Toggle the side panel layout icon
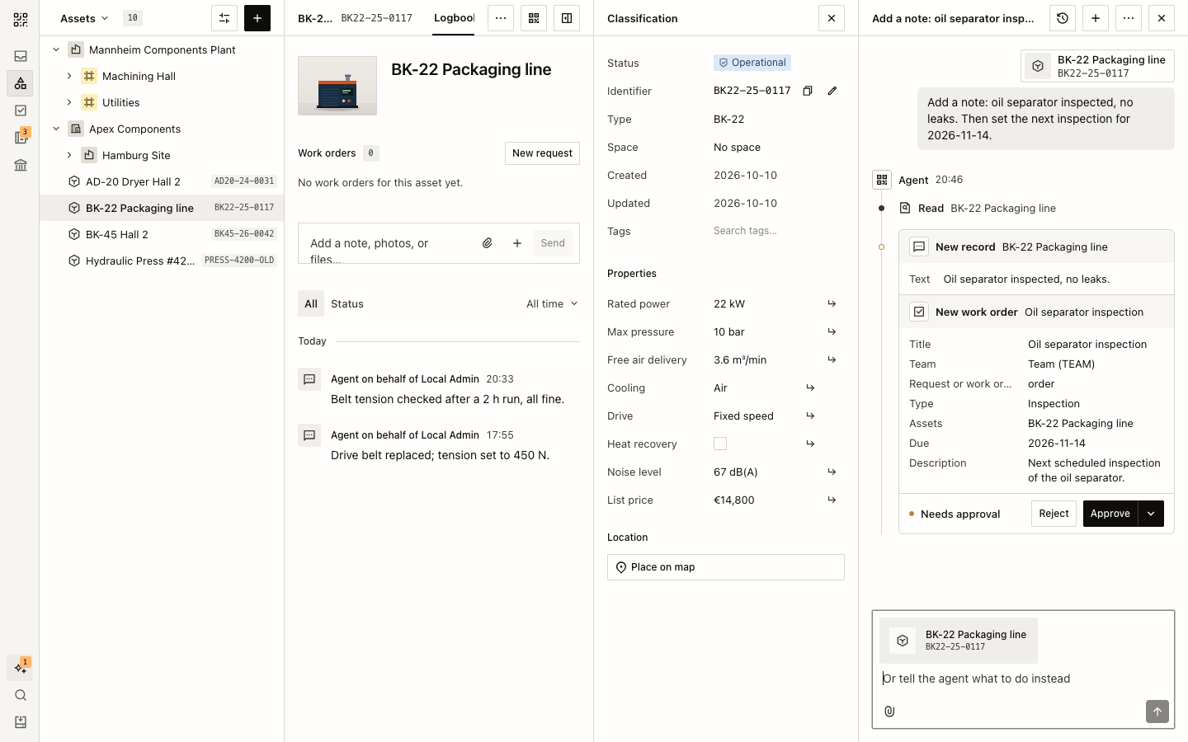1188x742 pixels. pyautogui.click(x=567, y=18)
